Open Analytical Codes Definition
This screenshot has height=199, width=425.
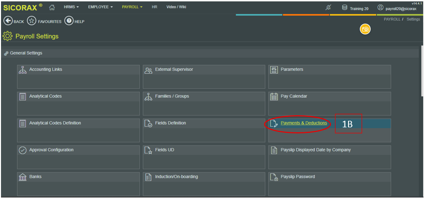[55, 123]
